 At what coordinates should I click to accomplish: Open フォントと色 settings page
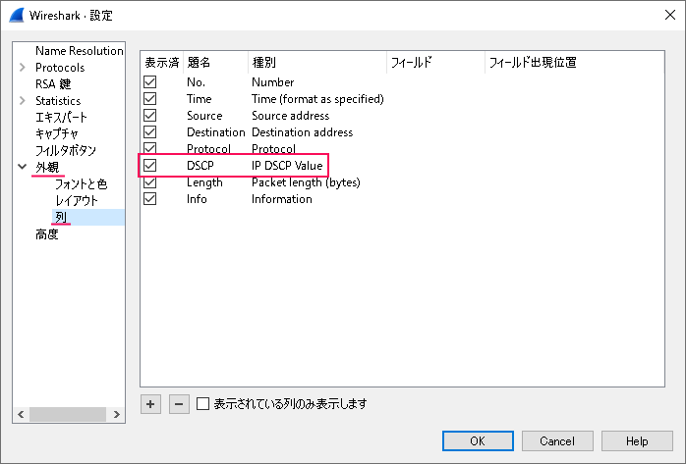click(81, 184)
